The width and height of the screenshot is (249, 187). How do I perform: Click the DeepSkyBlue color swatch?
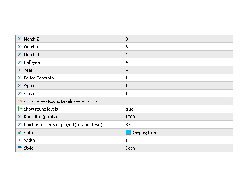(128, 132)
